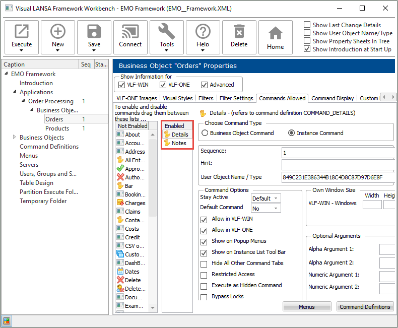The height and width of the screenshot is (328, 398).
Task: Click the Help question mark icon
Action: tap(203, 32)
